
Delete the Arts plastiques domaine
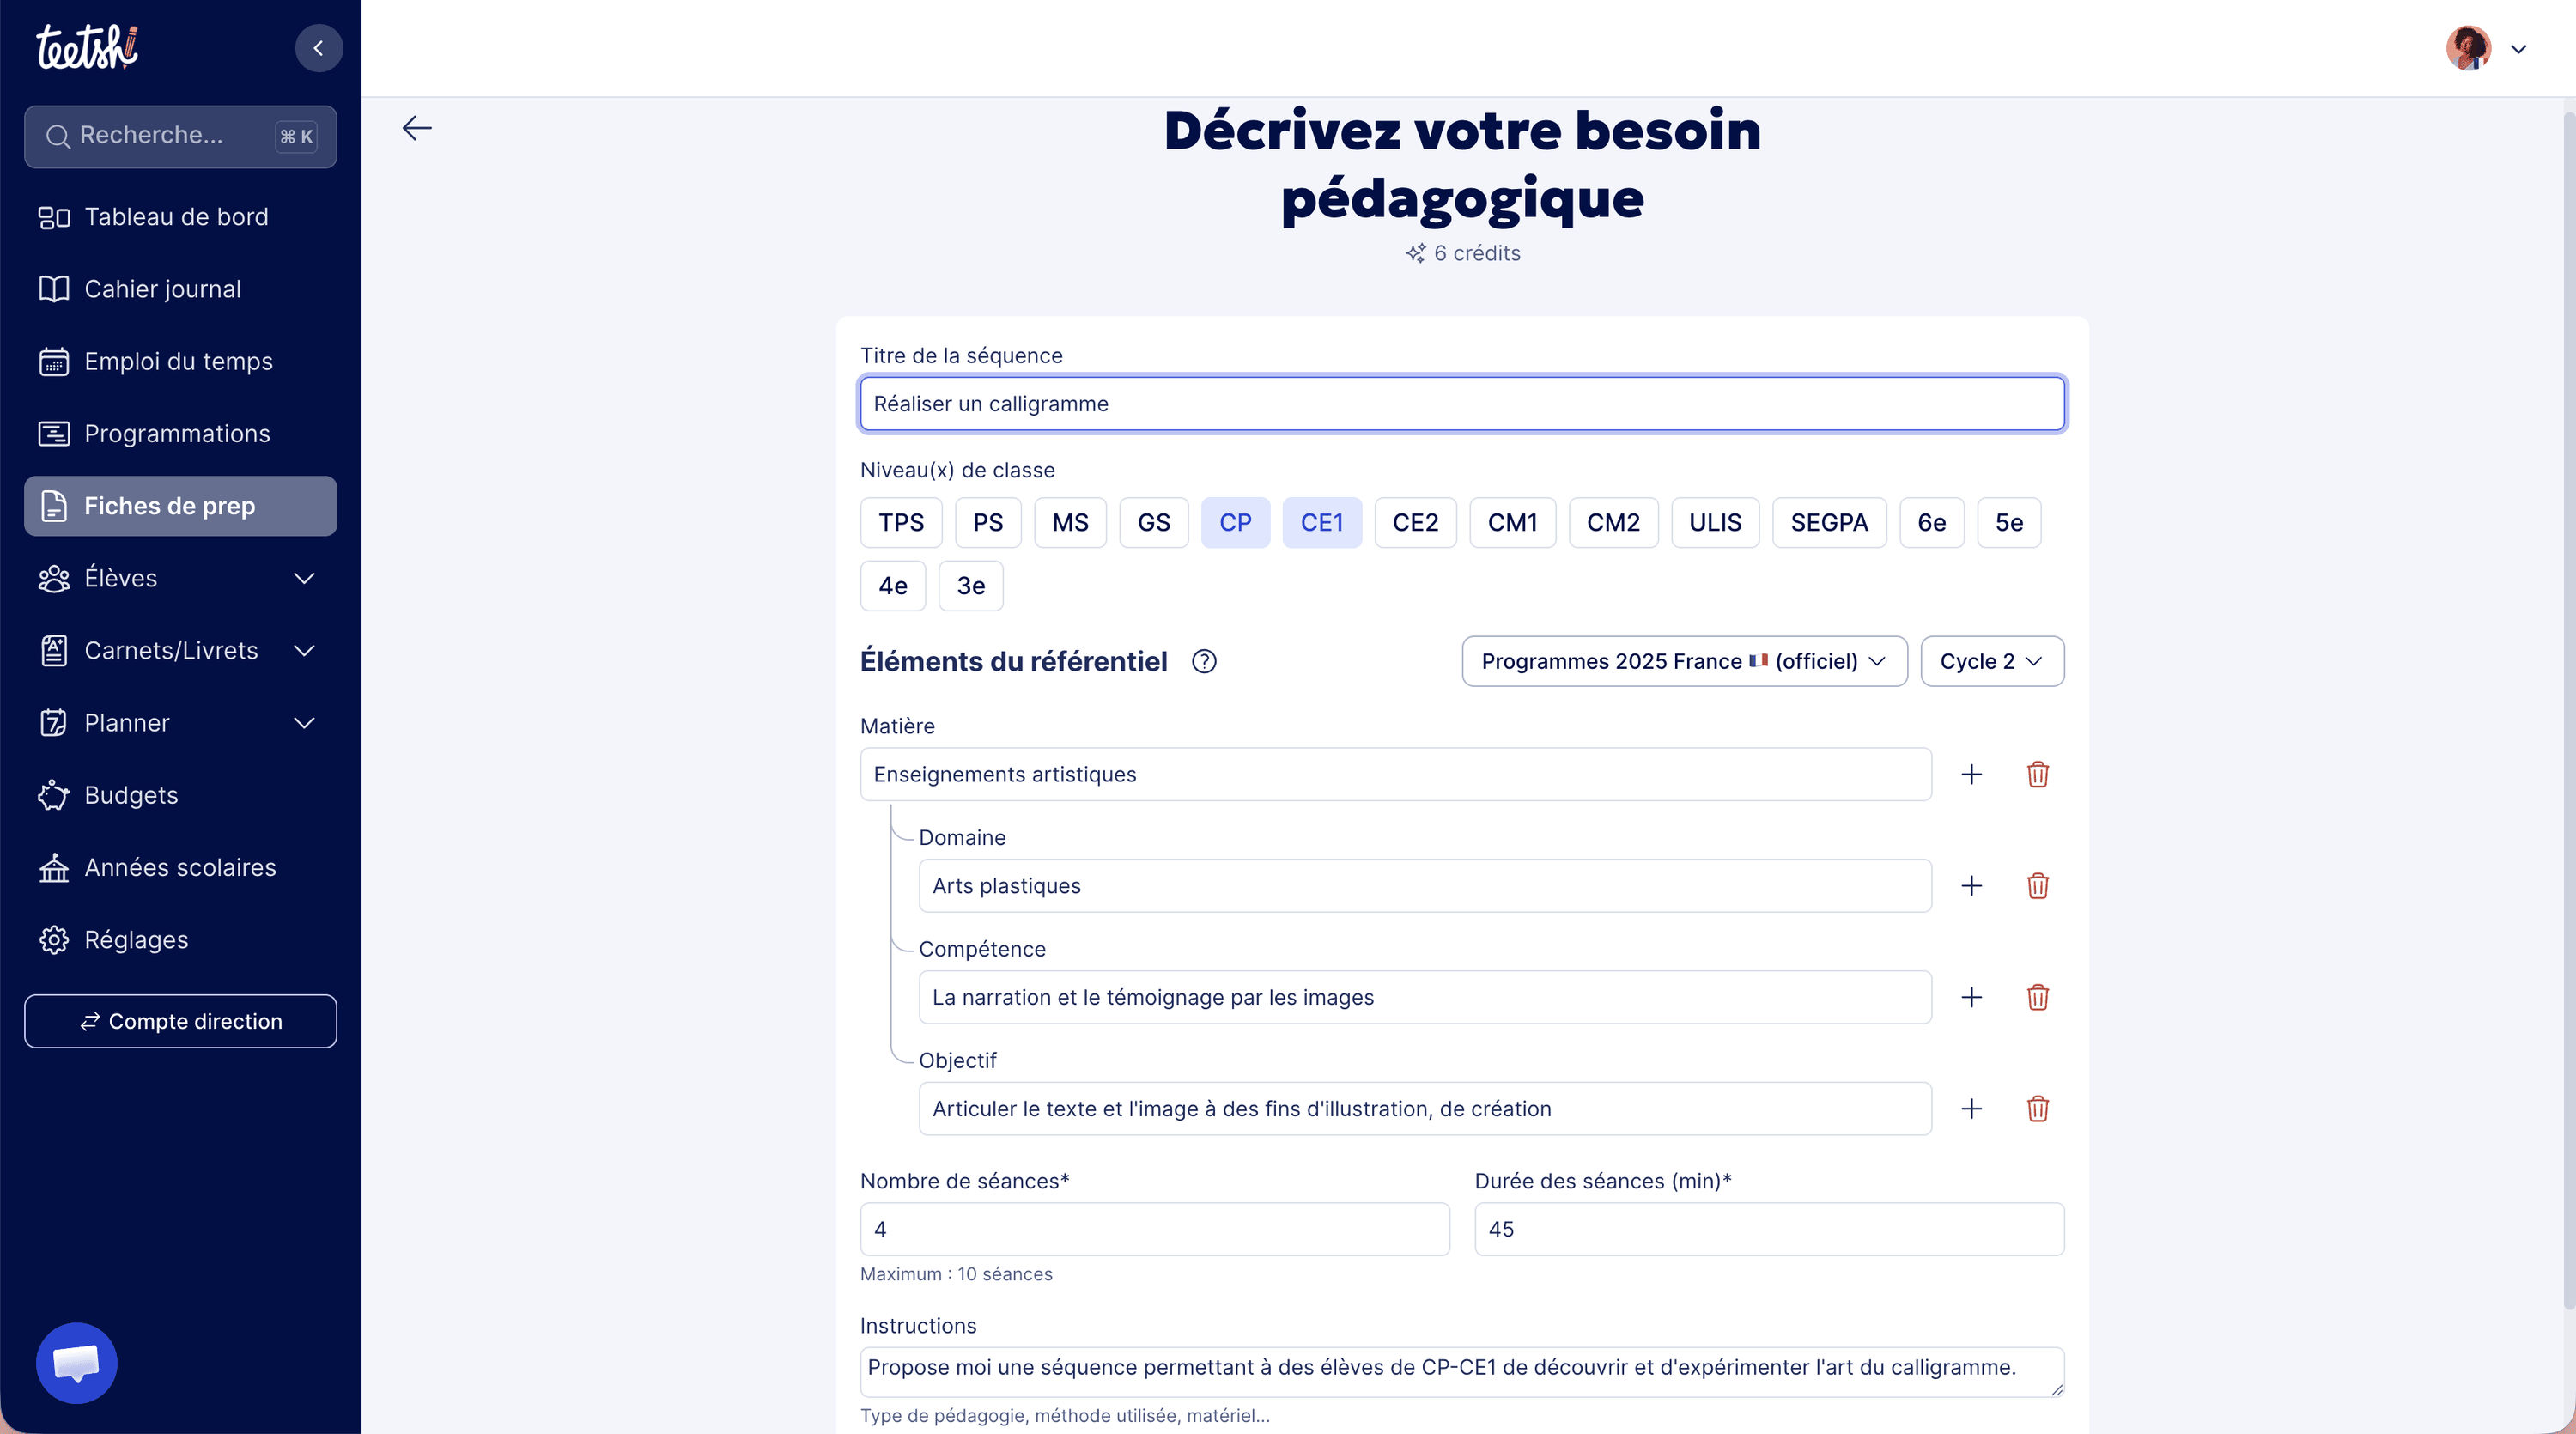(2038, 886)
